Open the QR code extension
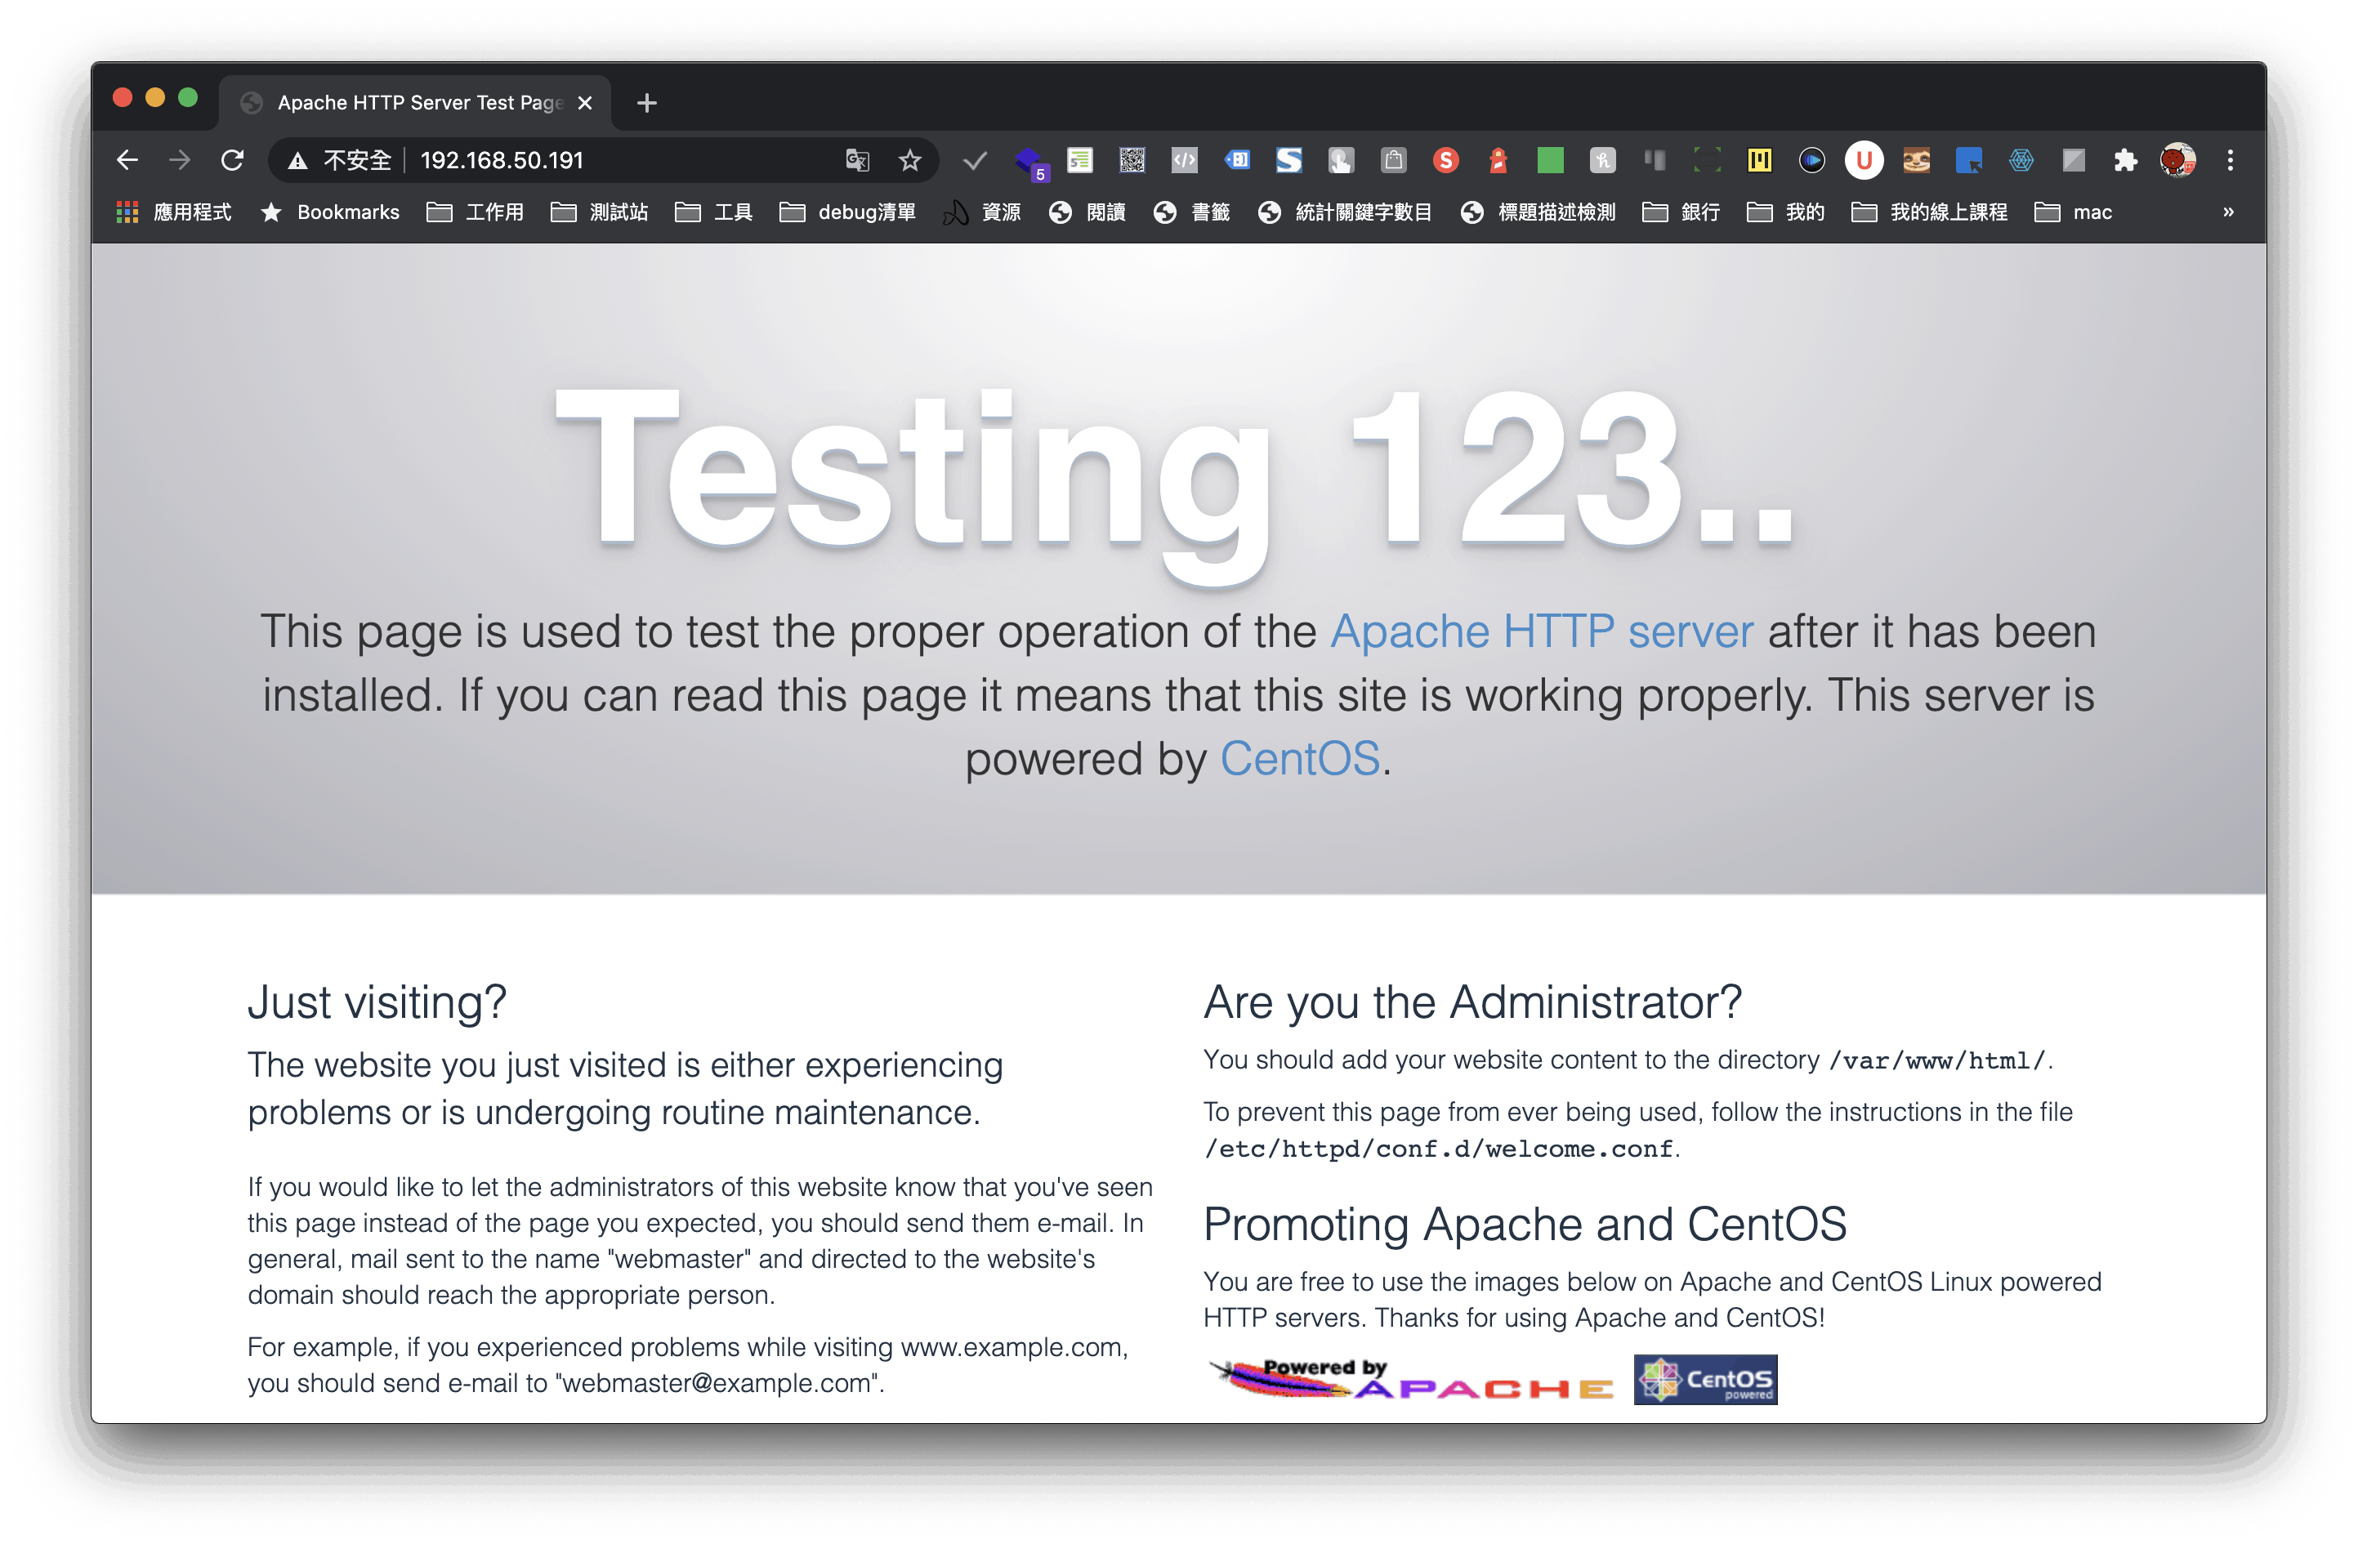The height and width of the screenshot is (1544, 2358). [1132, 159]
